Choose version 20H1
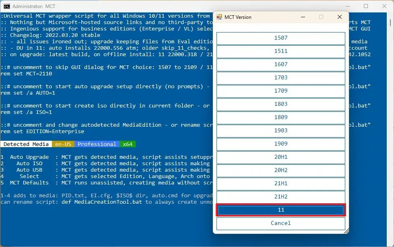 click(281, 157)
